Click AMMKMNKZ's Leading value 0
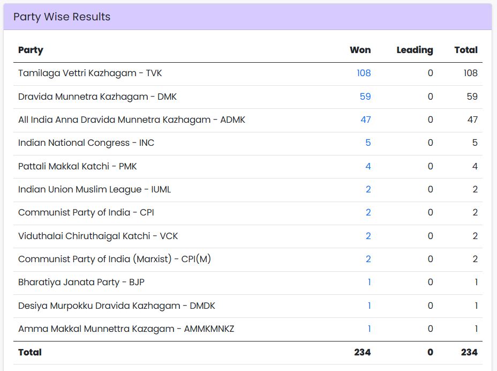Screen dimensions: 497x371 [x=430, y=329]
